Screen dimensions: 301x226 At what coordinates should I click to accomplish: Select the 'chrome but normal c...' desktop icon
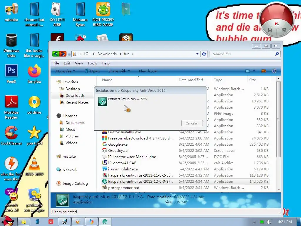coord(34,14)
